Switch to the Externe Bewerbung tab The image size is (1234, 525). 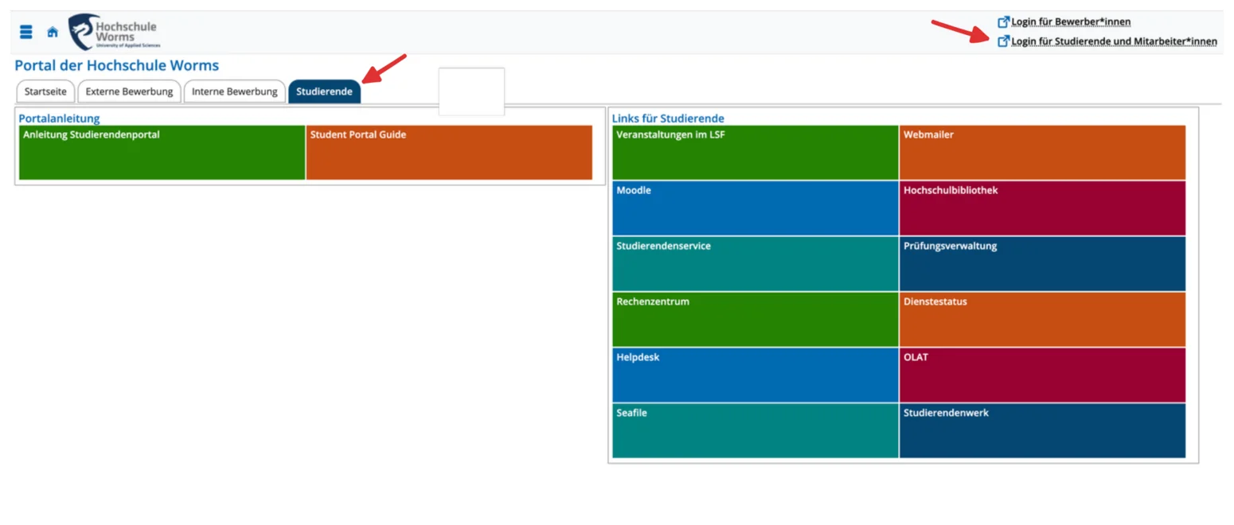(129, 91)
